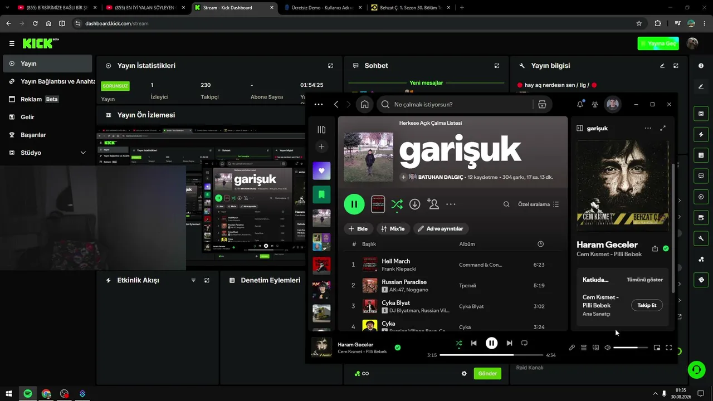Screen dimensions: 713x401
Task: Click the info icon in Kick right rail
Action: point(701,66)
